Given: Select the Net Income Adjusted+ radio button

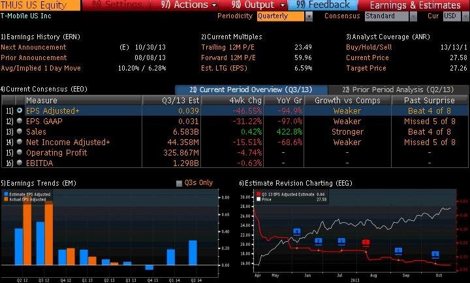Looking at the screenshot, I should (x=20, y=142).
